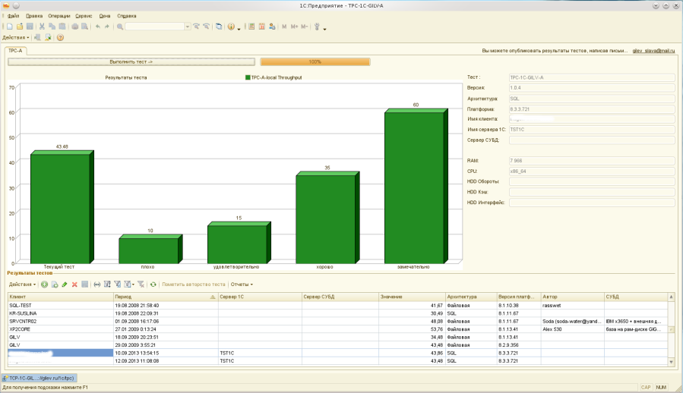
Task: Click the Redo arrow icon
Action: click(106, 27)
